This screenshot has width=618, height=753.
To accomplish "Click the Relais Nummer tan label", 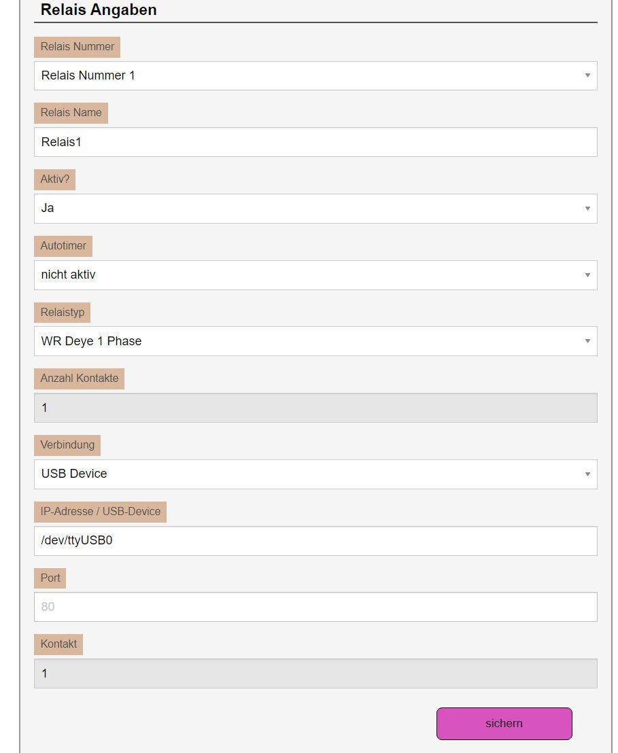I will tap(77, 47).
